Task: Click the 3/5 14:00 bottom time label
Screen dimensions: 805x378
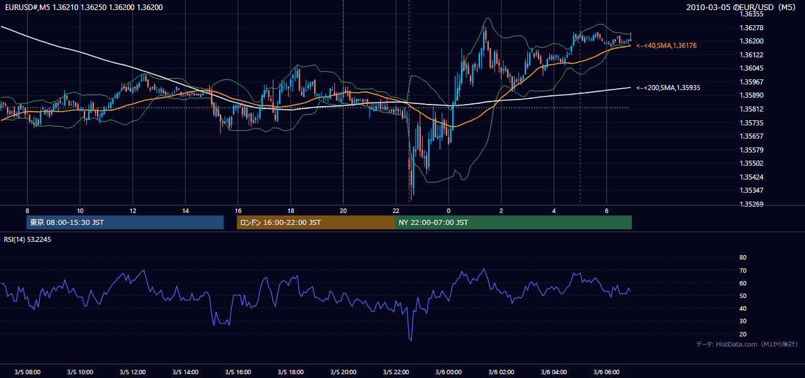Action: coord(185,372)
